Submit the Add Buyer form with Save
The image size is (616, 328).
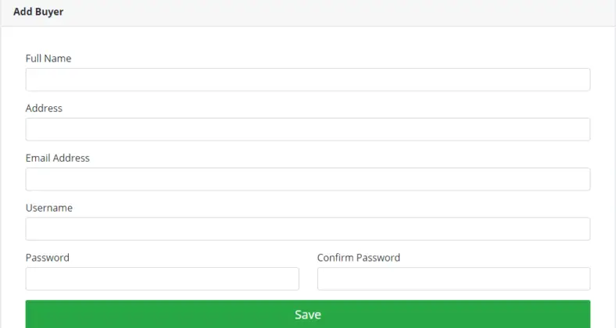[x=307, y=314]
